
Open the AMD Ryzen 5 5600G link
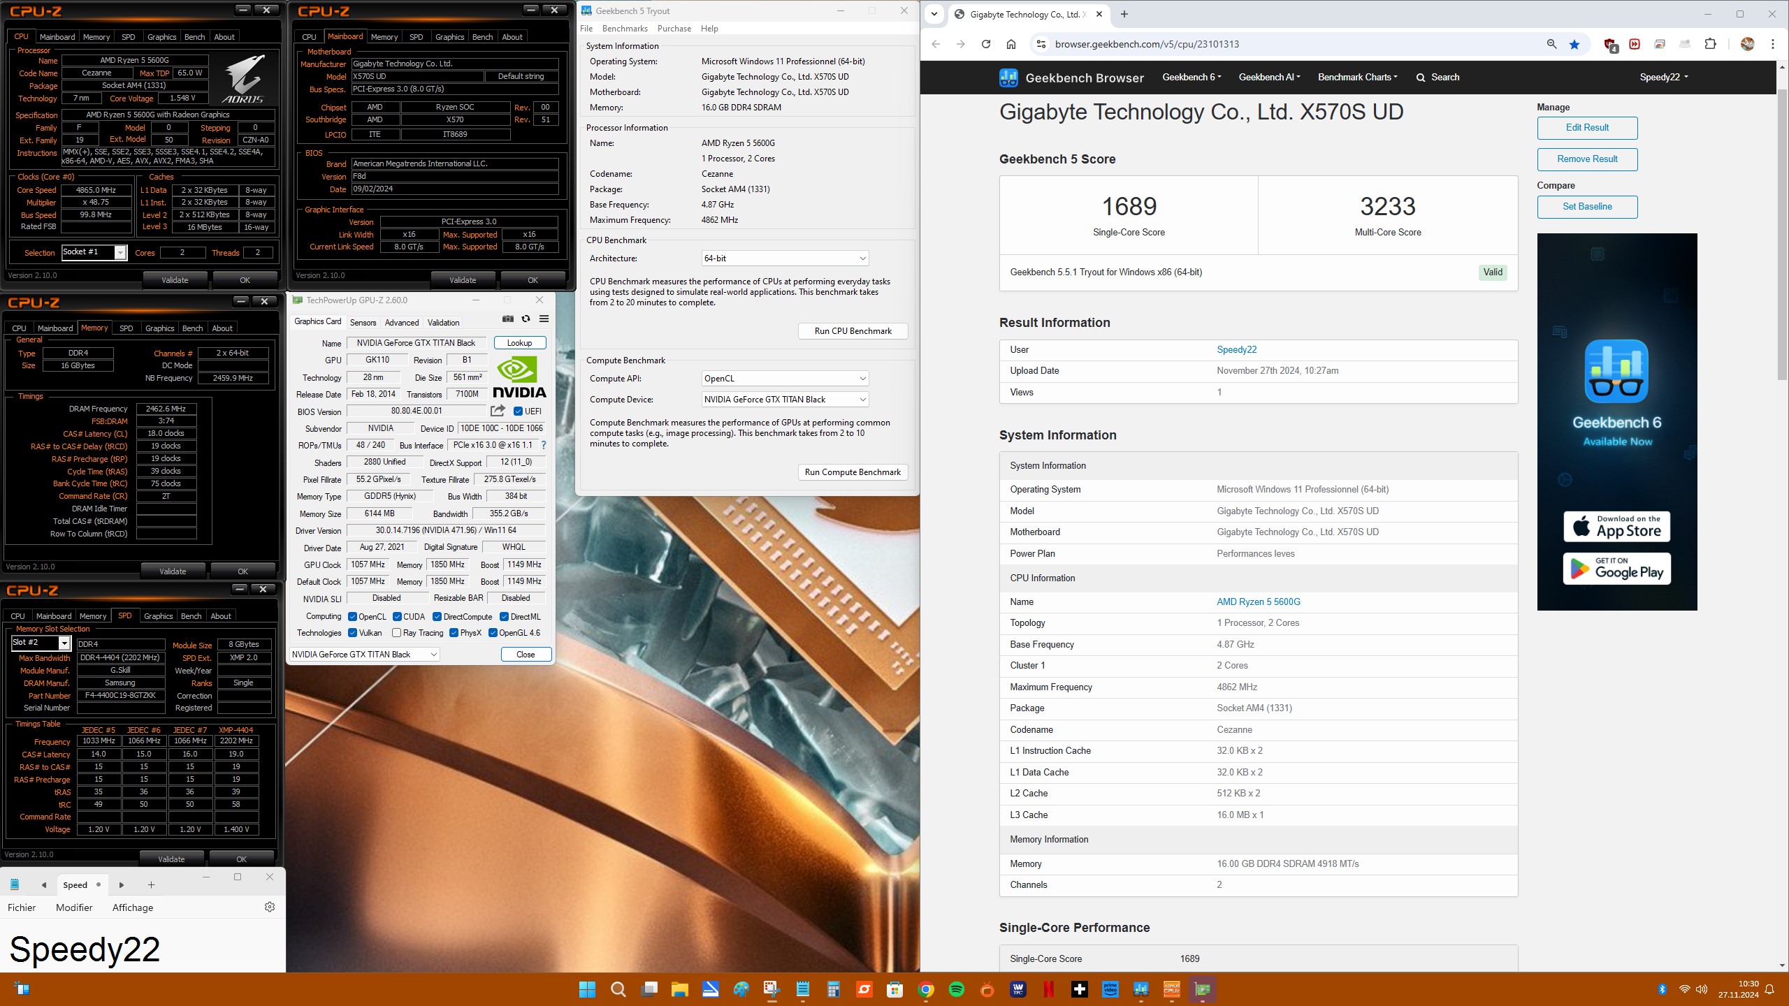pos(1258,602)
